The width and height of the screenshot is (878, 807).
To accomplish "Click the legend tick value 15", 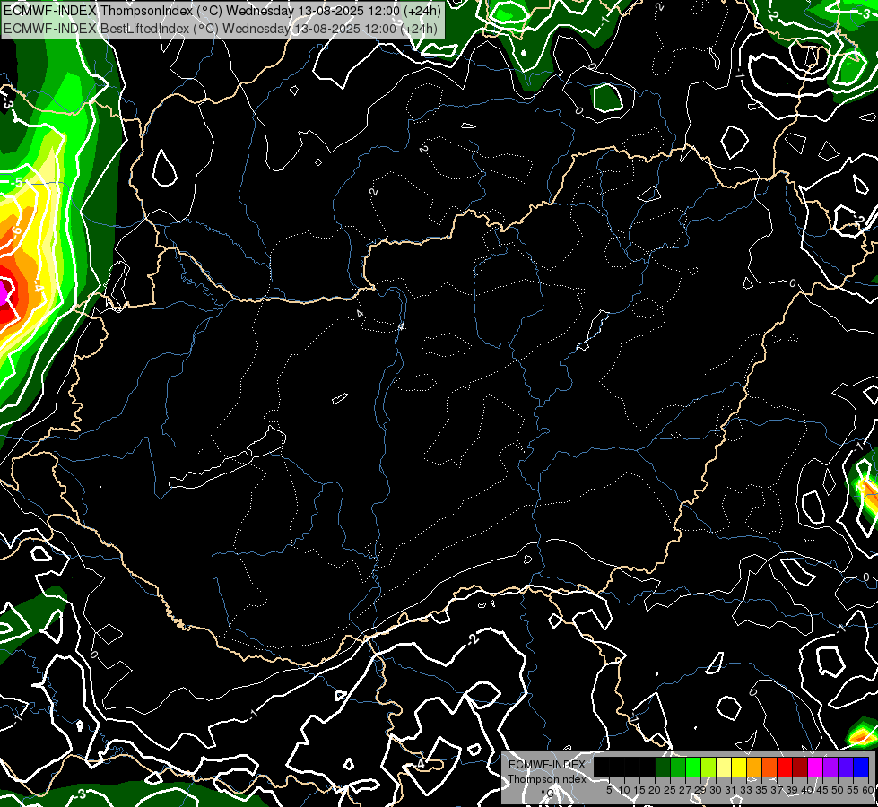I will [x=639, y=790].
